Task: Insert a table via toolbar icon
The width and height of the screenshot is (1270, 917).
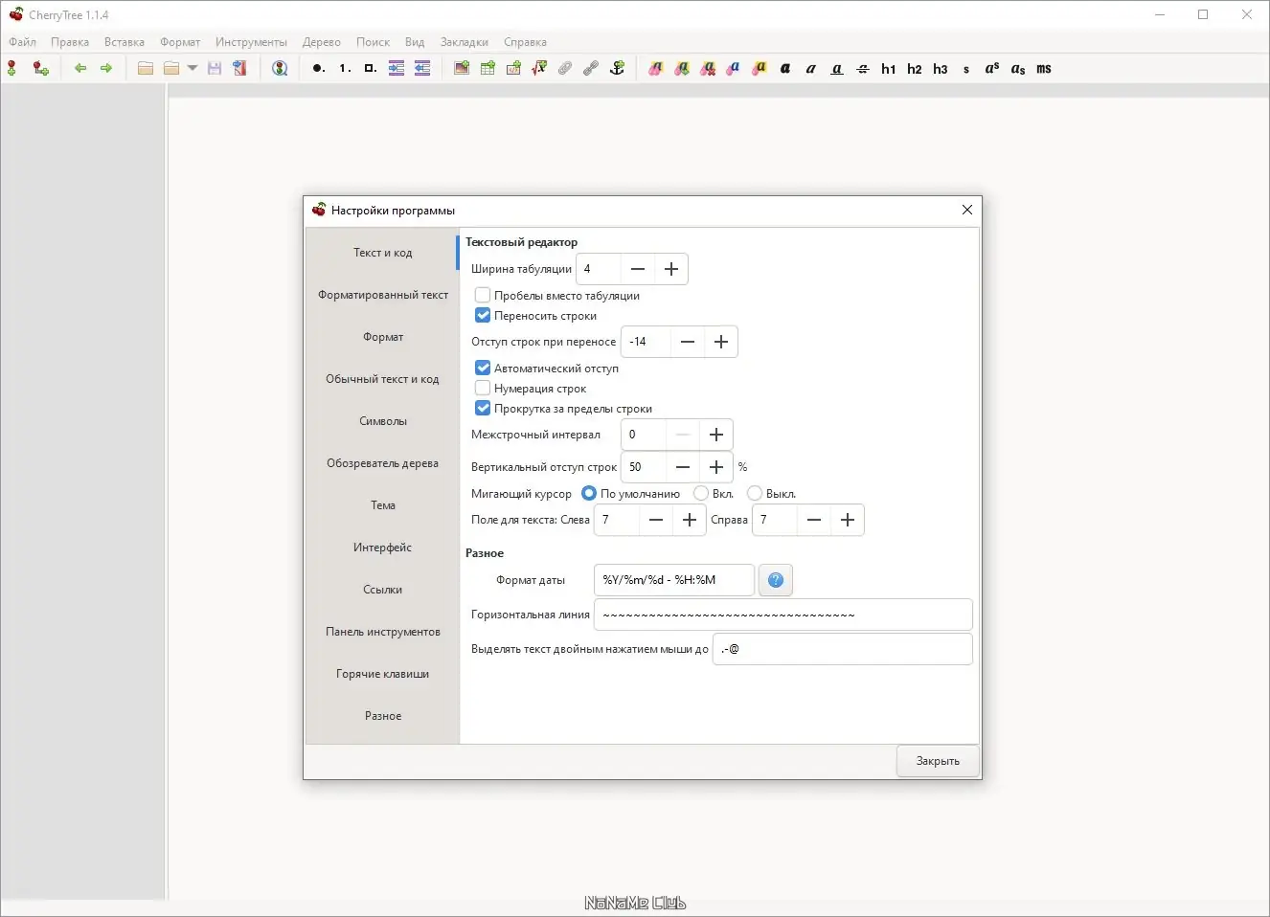Action: click(488, 68)
